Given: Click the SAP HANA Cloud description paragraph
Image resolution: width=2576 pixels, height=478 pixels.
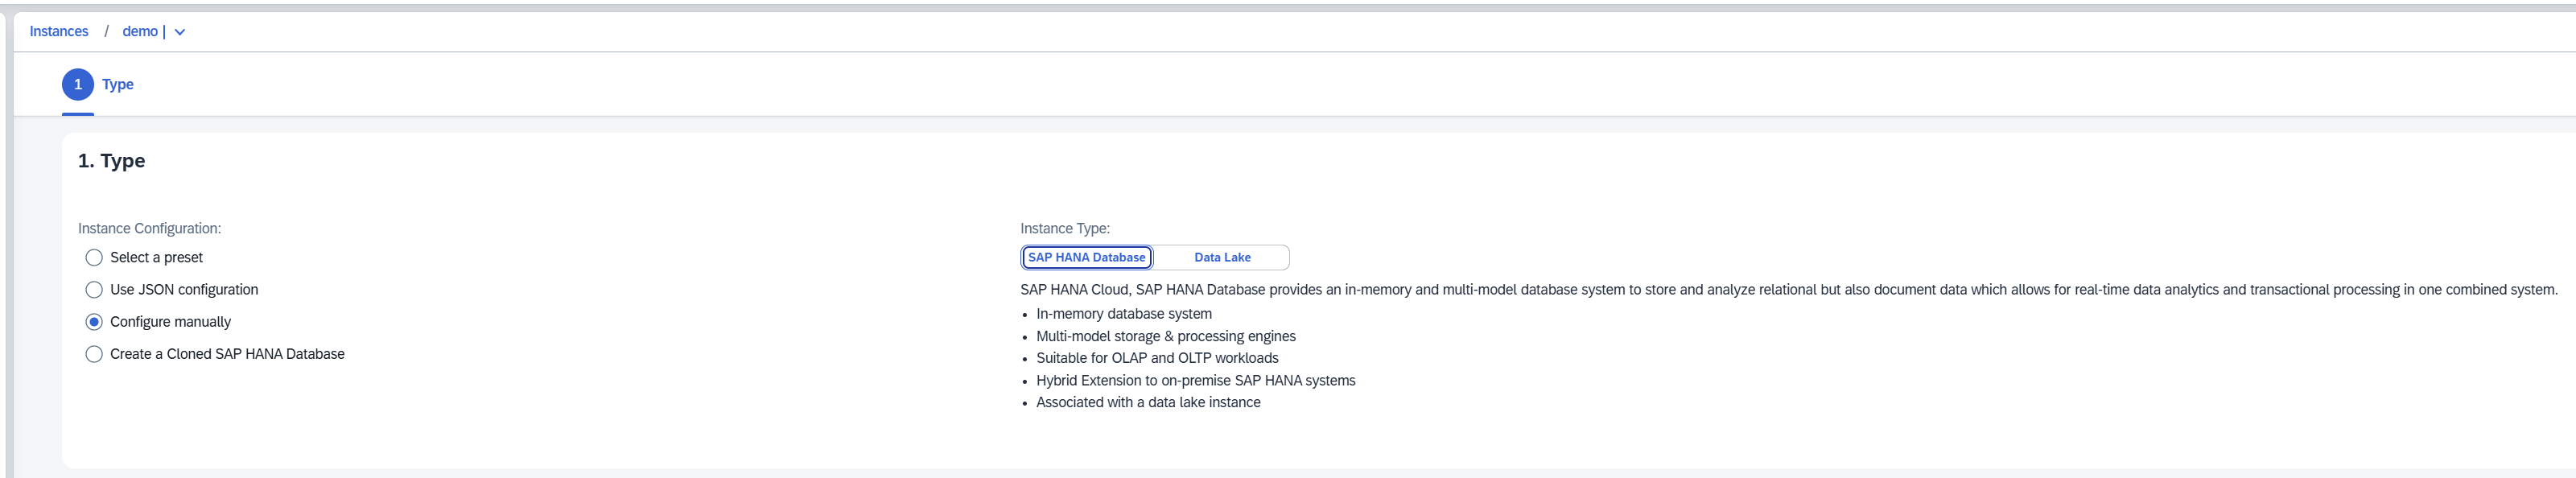Looking at the screenshot, I should click(1789, 290).
